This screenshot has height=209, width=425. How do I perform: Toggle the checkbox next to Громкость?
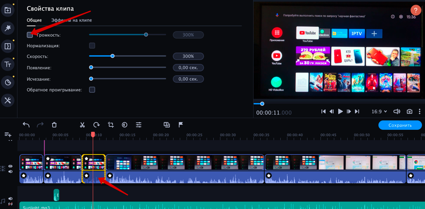[30, 35]
